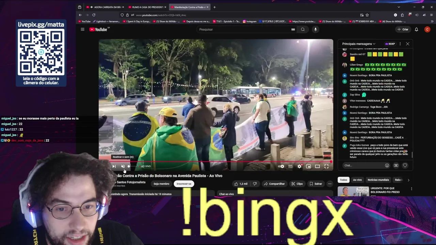The width and height of the screenshot is (436, 245).
Task: Expand the Principais mensagens chat dropdown
Action: click(359, 44)
